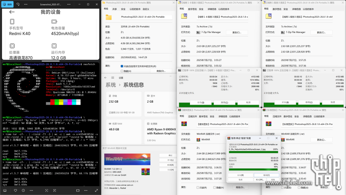Click the 机带 RAM 48.0 GB card
The width and height of the screenshot is (346, 195).
[x=124, y=132]
